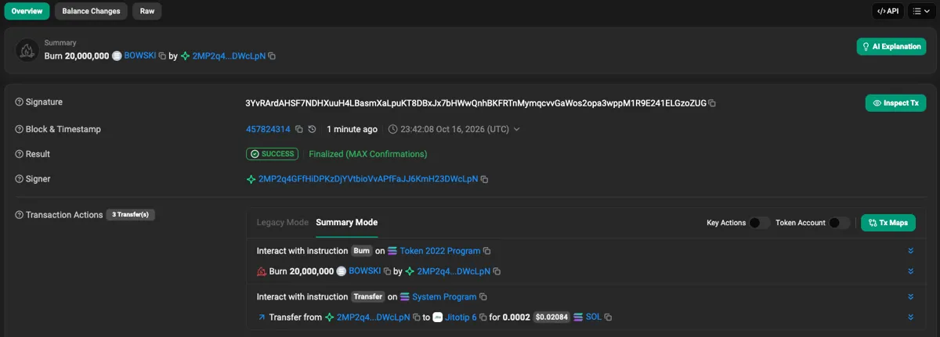This screenshot has width=940, height=337.
Task: Open signer link in Summary line
Action: coord(229,56)
